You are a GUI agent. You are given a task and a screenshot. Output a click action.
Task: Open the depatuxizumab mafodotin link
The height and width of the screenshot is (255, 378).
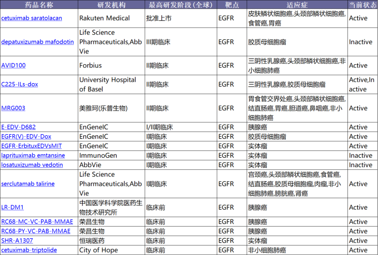pyautogui.click(x=37, y=42)
